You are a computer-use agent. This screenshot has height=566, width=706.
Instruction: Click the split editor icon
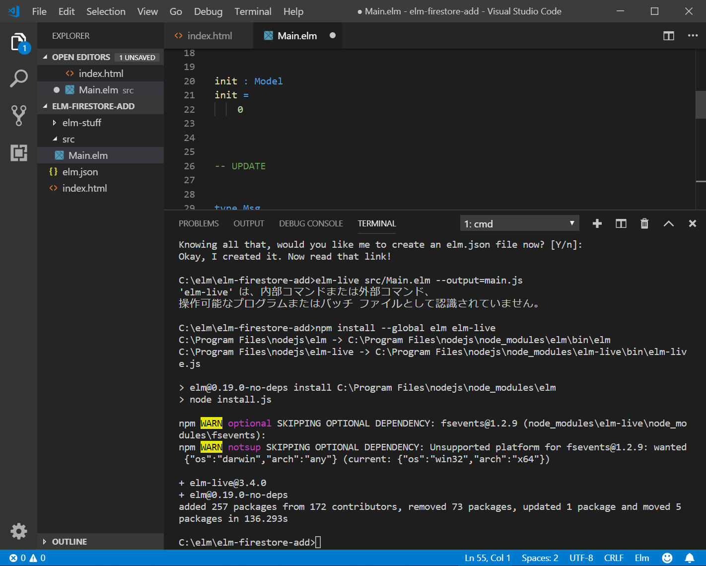[668, 36]
